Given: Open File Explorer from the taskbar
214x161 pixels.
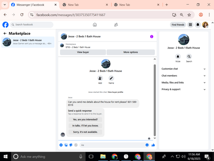Looking at the screenshot, I should 103,157.
